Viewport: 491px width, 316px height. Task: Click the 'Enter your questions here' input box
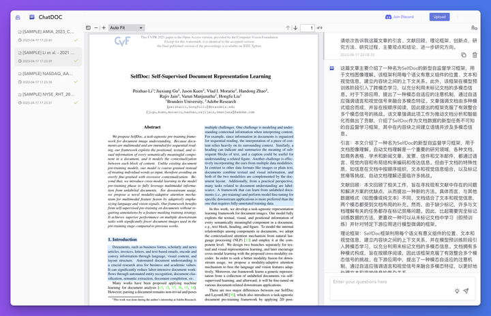coord(402,288)
